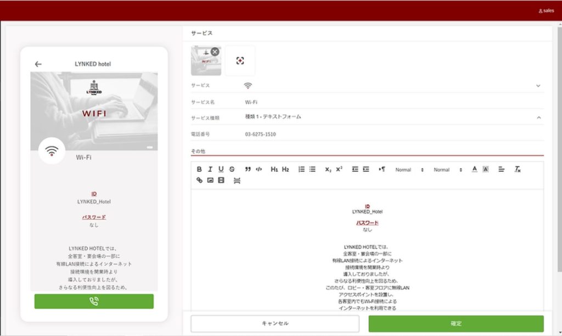Expand the service icon dropdown
This screenshot has width=562, height=336.
(x=538, y=86)
